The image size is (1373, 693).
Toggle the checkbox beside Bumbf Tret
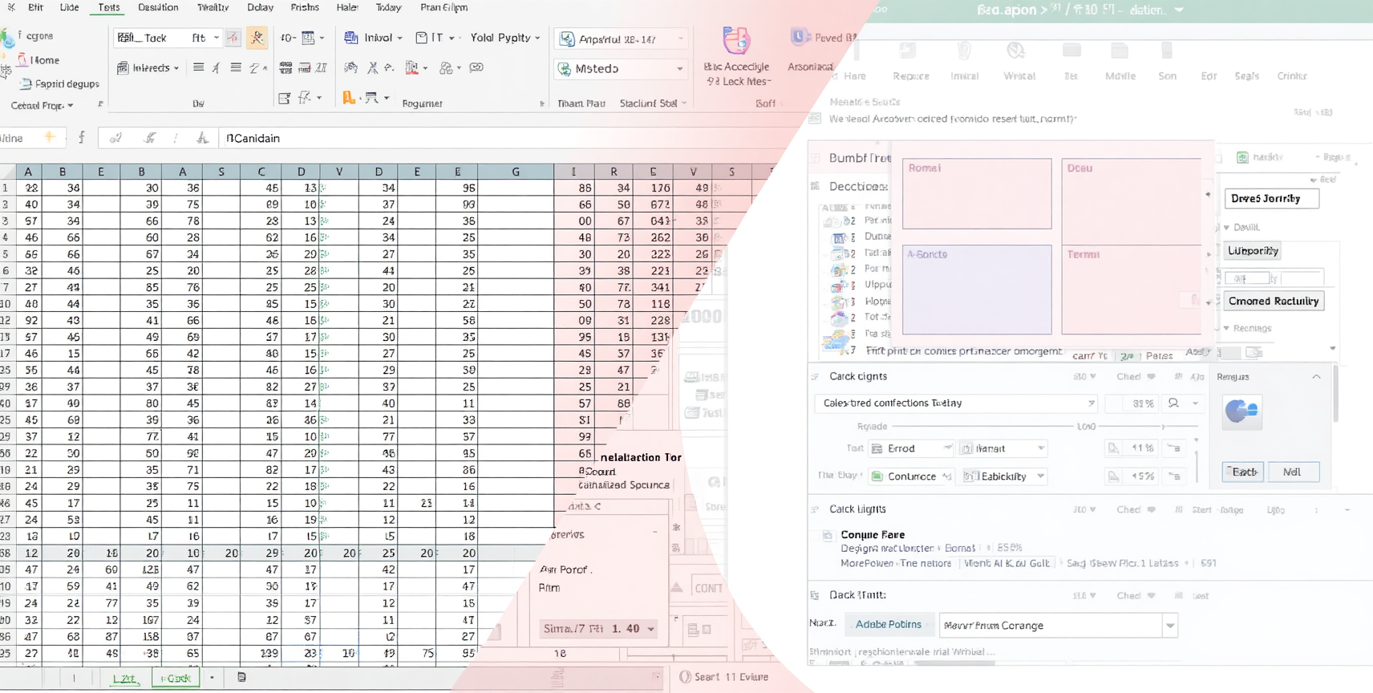(815, 158)
